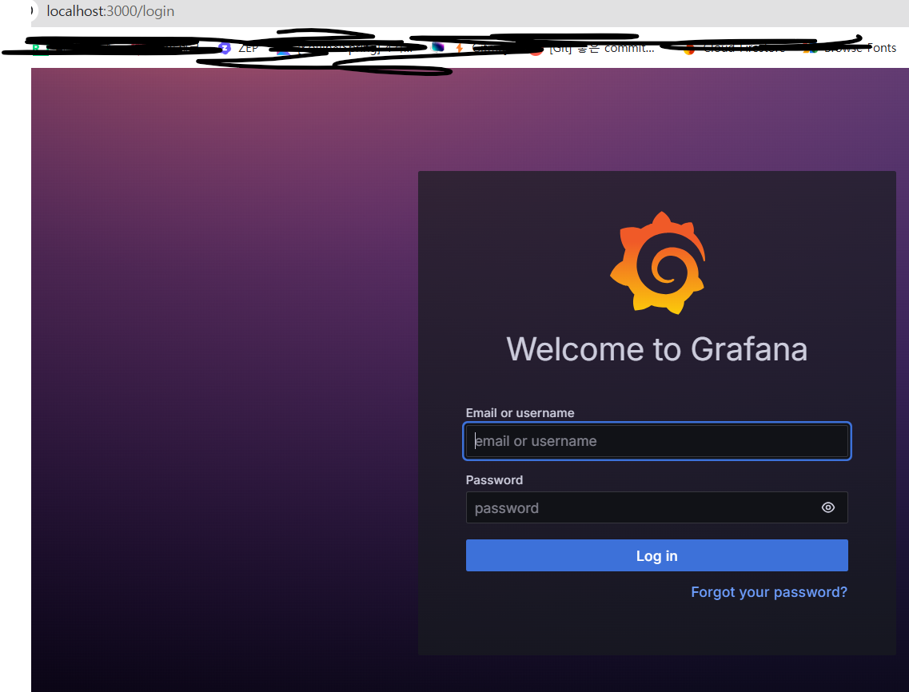This screenshot has height=692, width=909.
Task: Select the localhost:3000/login address bar
Action: point(110,11)
